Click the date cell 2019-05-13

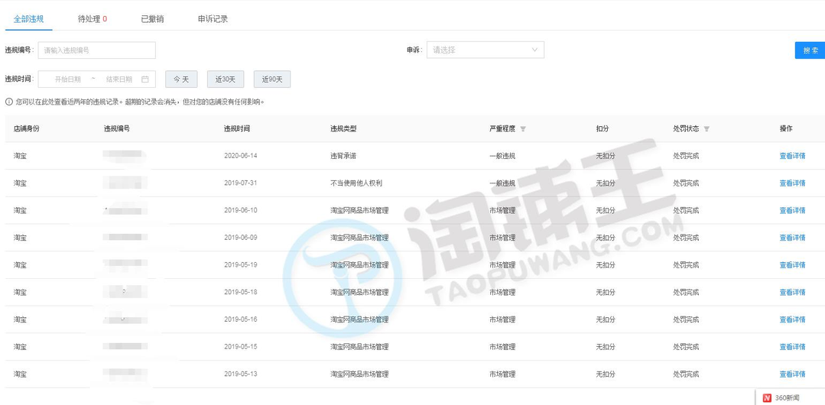240,374
